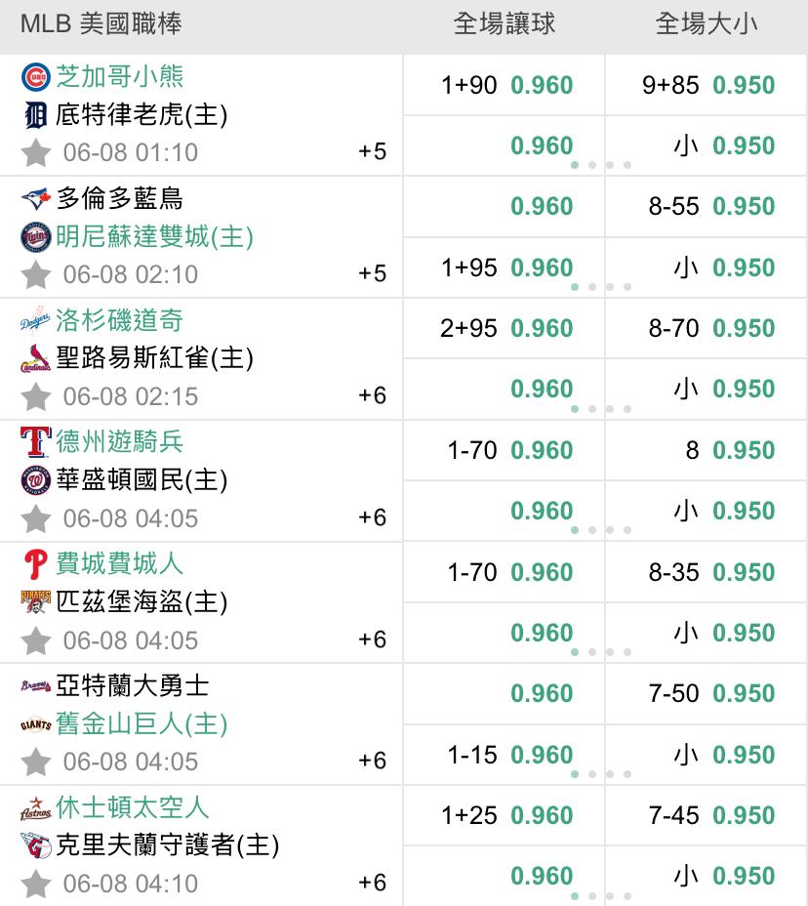
Task: Favorite the 06-08 01:10 Cubs game star
Action: point(36,153)
